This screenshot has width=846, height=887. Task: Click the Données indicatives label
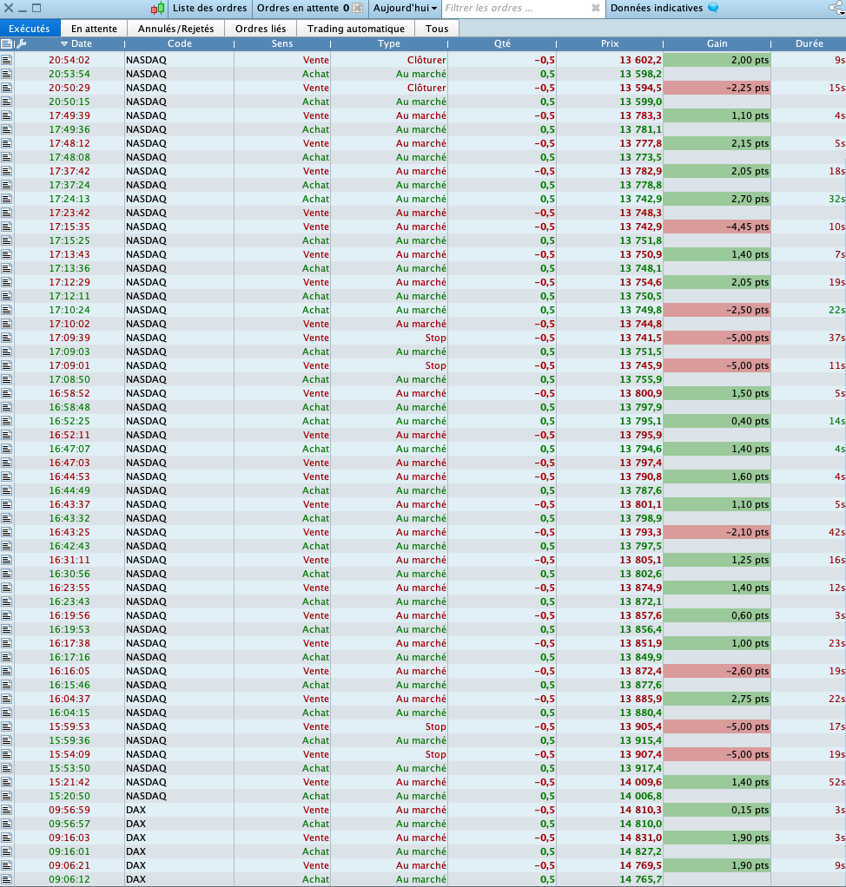pyautogui.click(x=657, y=8)
